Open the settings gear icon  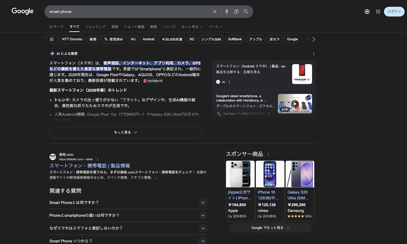click(x=367, y=12)
